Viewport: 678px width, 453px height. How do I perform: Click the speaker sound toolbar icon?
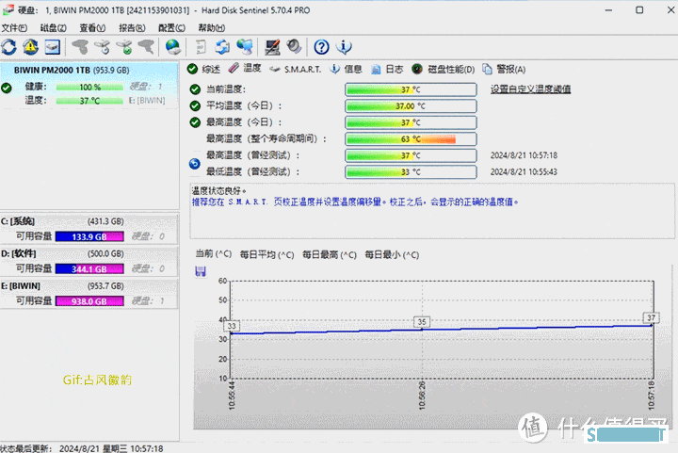tap(294, 47)
